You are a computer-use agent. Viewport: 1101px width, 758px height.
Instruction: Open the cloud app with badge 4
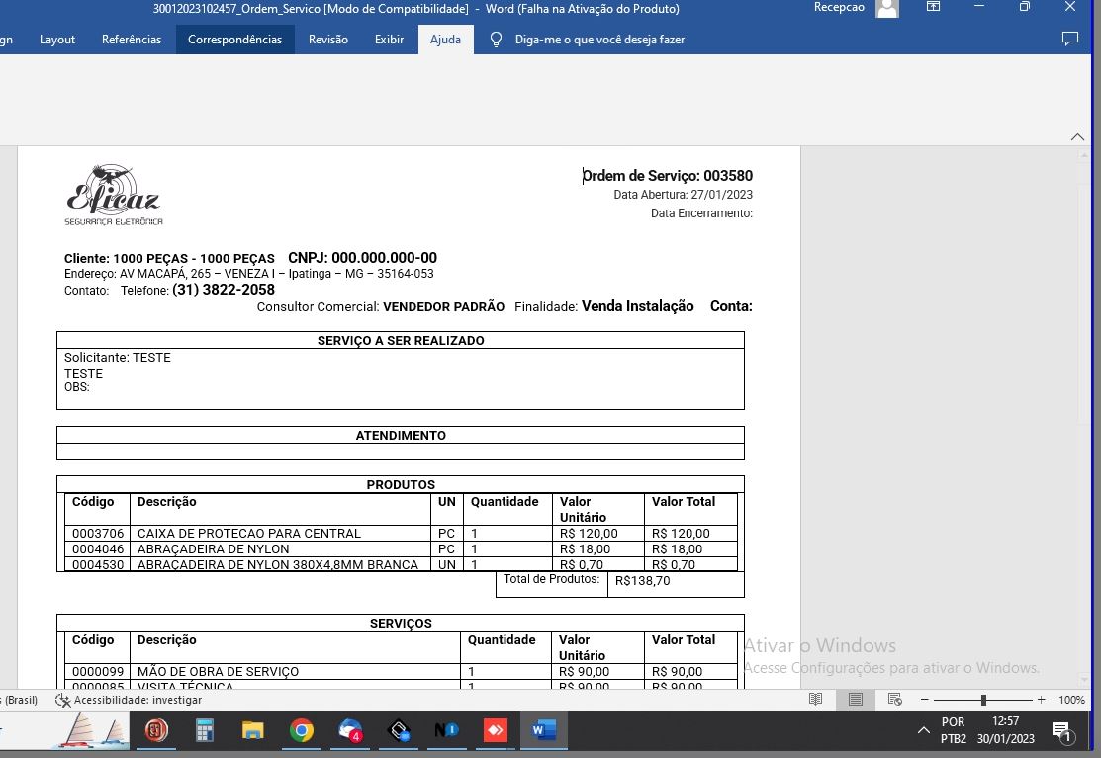point(349,730)
